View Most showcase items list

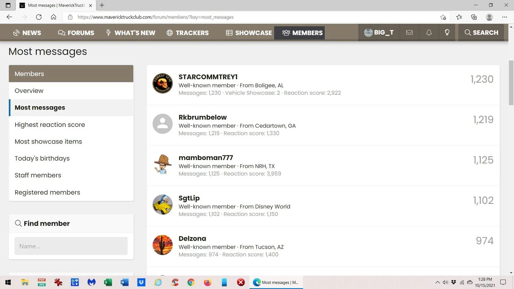[x=71, y=141]
